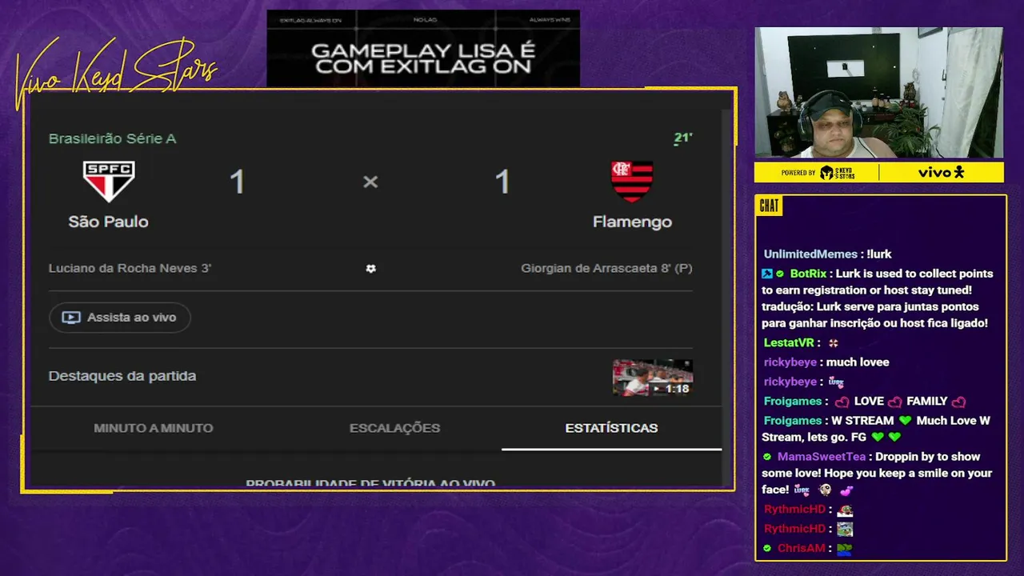Click scorer Luciano da Rocha Neves 3'

130,268
